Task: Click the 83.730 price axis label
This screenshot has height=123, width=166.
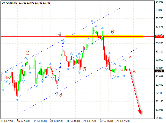Action: 160,18
